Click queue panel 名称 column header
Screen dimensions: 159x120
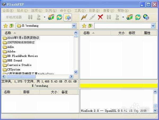click(x=11, y=92)
